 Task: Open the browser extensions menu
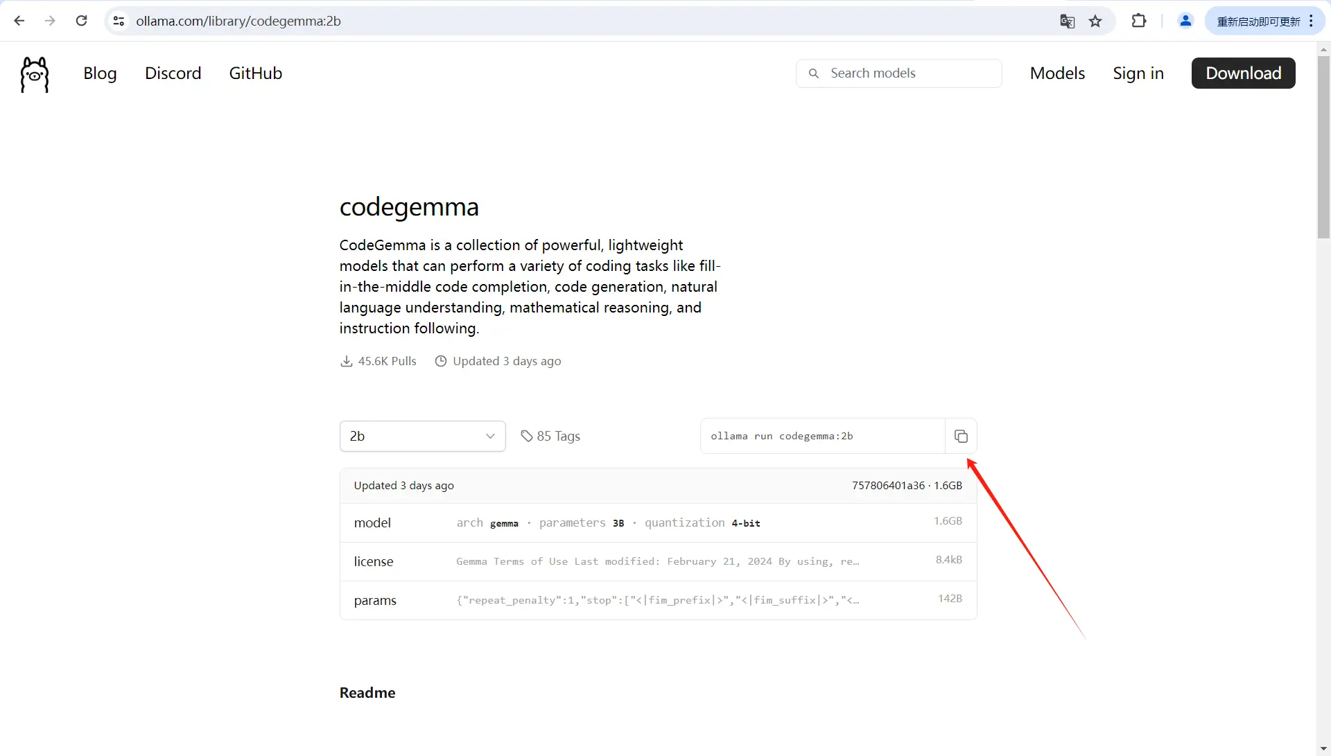[x=1138, y=21]
